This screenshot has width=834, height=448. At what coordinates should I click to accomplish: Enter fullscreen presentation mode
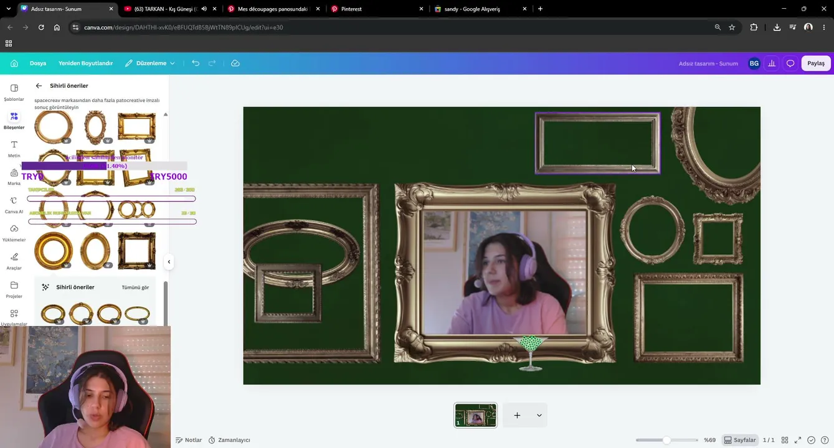tap(798, 440)
